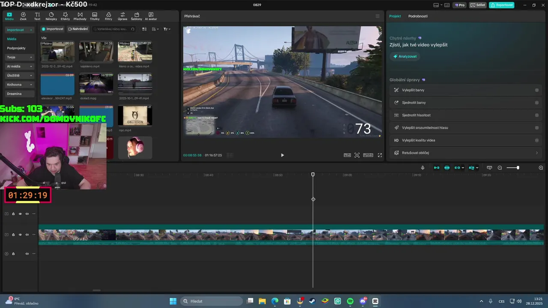This screenshot has height=308, width=548.
Task: Click the Pro upgrade button
Action: [x=460, y=5]
